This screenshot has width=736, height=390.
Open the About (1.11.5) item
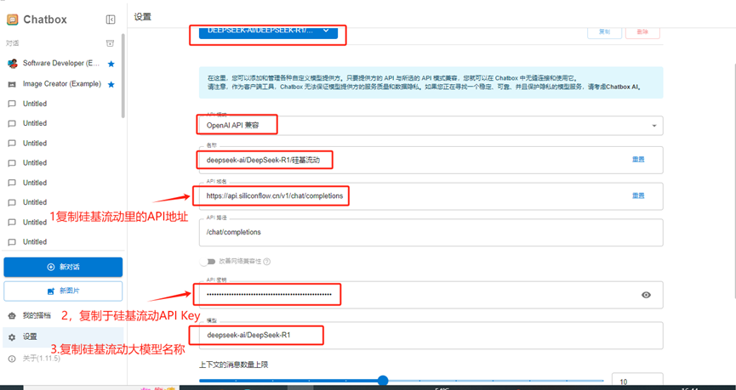(x=63, y=358)
